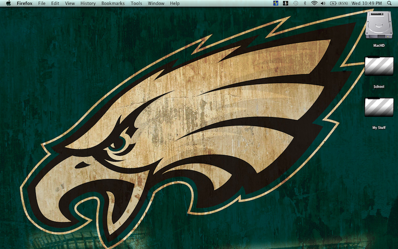Select the My Stuff folder icon
398x249 pixels.
point(379,107)
